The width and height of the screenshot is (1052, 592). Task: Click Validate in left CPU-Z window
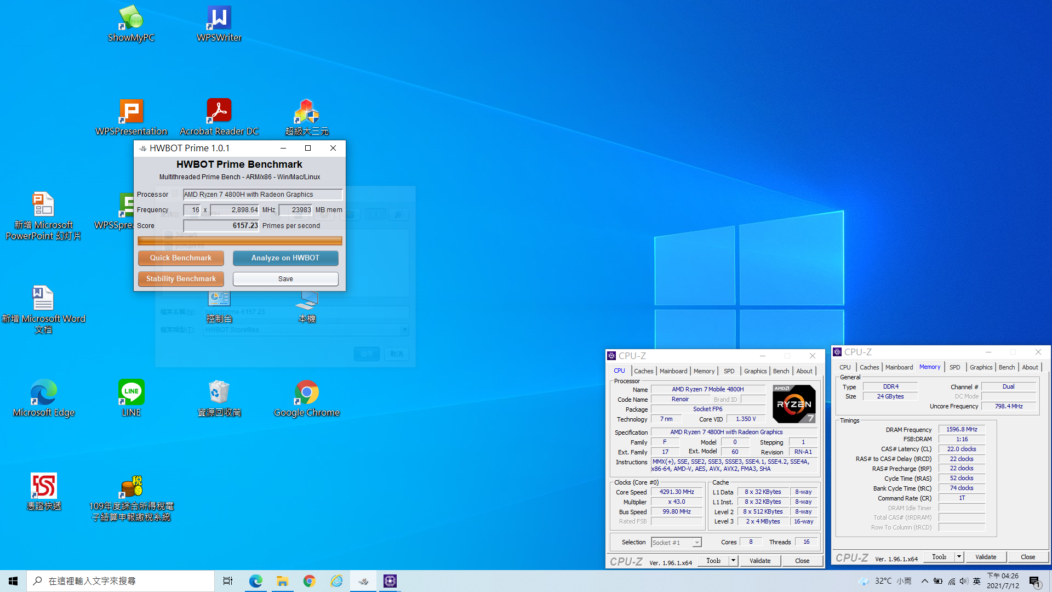760,561
